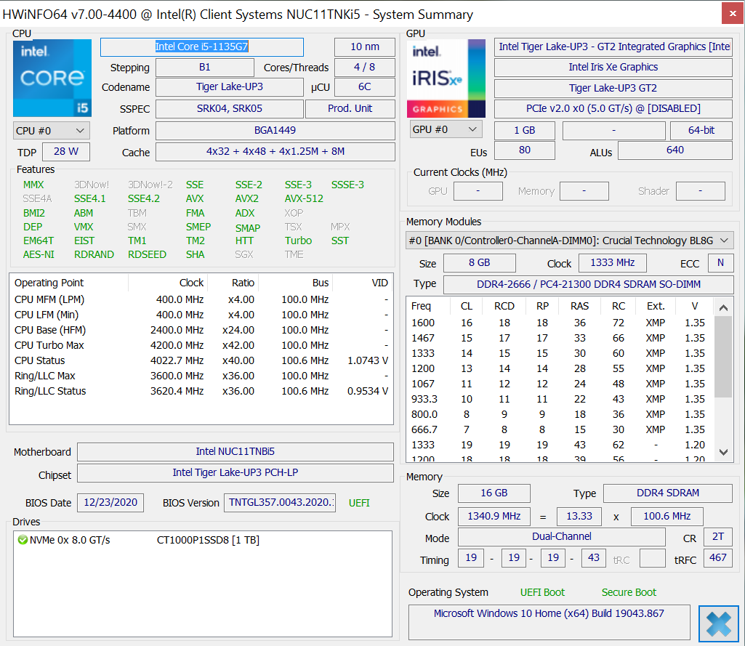This screenshot has height=646, width=745.
Task: Click the Stepping B1 field
Action: click(205, 68)
